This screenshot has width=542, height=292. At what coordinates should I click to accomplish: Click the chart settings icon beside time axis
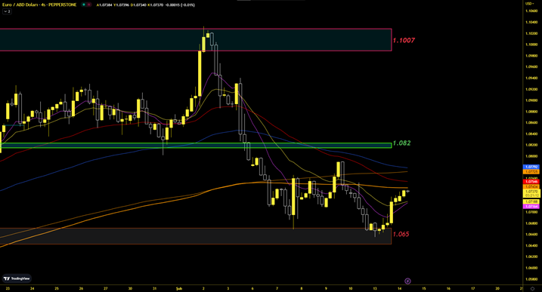point(532,288)
